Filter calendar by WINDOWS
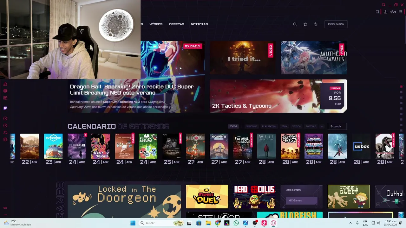Image resolution: width=406 pixels, height=228 pixels. click(252, 126)
